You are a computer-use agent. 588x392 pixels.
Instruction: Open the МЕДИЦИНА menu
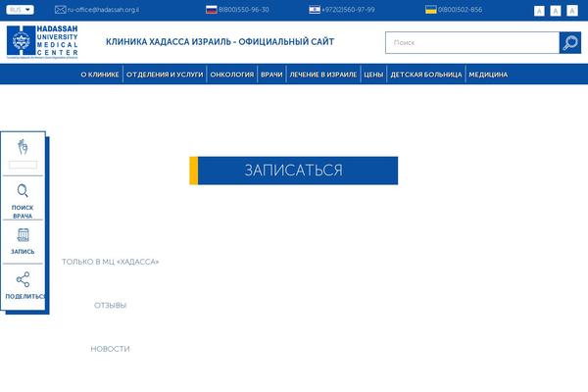click(x=488, y=74)
